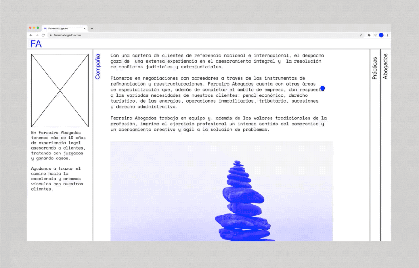The image size is (419, 268).
Task: Reload the page with refresh icon
Action: click(43, 35)
